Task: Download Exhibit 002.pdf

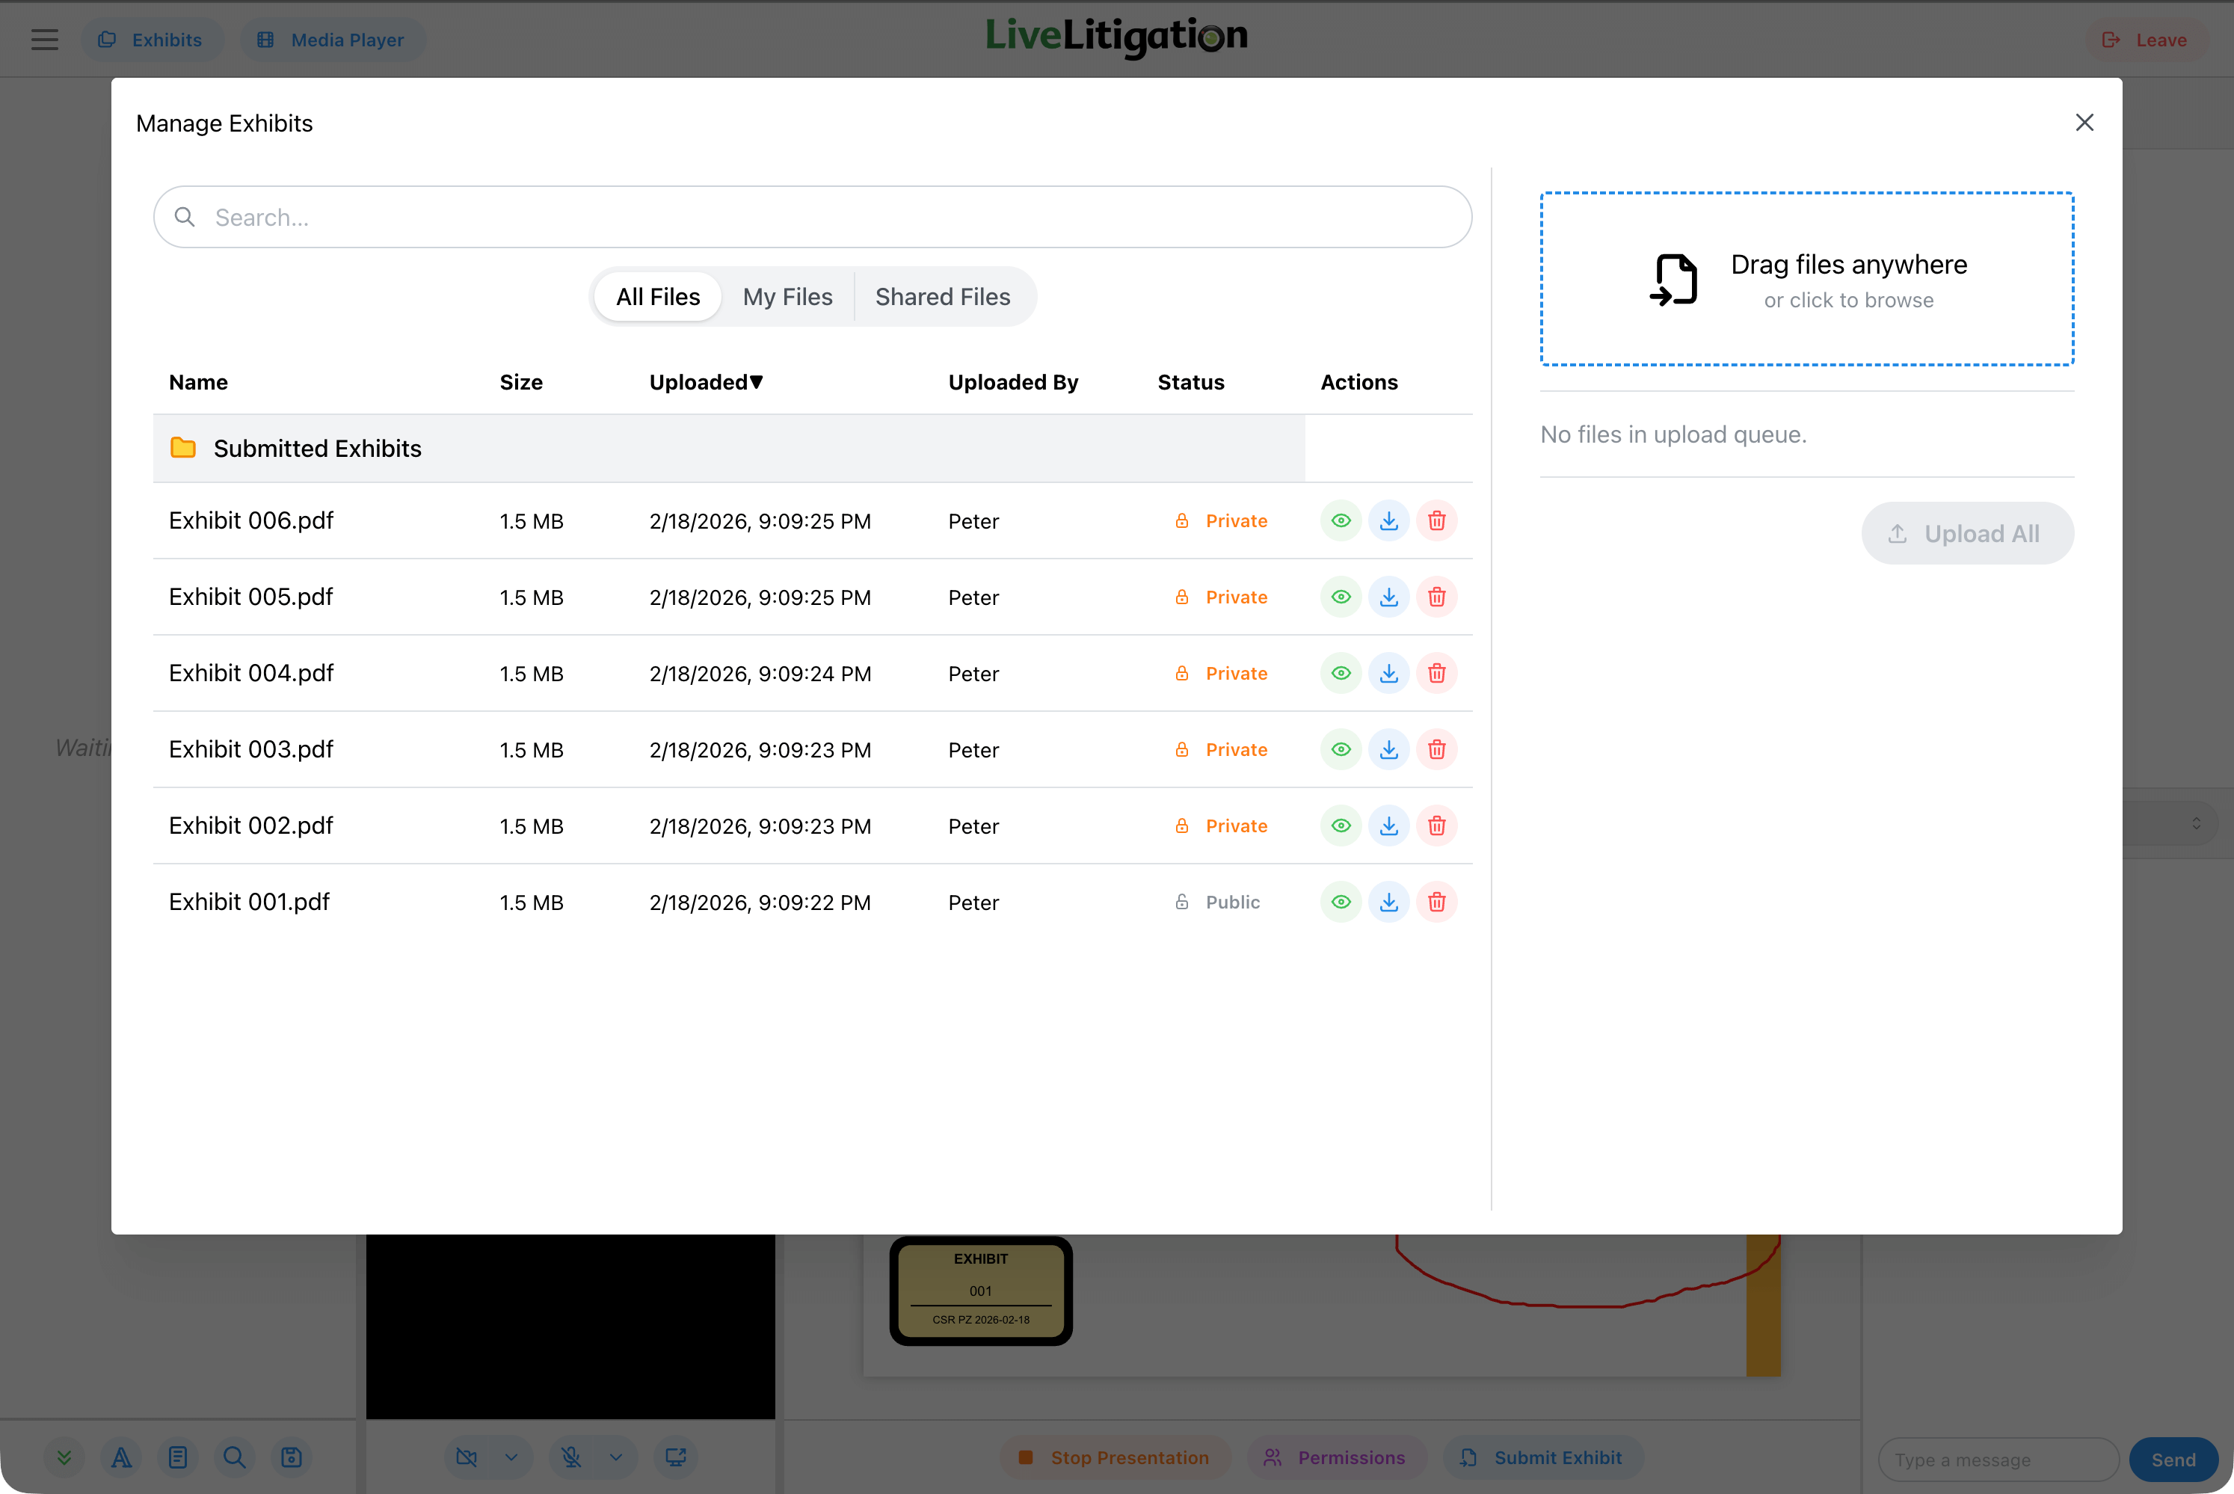Action: click(x=1388, y=825)
